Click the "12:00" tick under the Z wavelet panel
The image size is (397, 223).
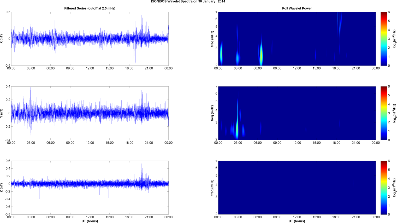[x=297, y=217]
